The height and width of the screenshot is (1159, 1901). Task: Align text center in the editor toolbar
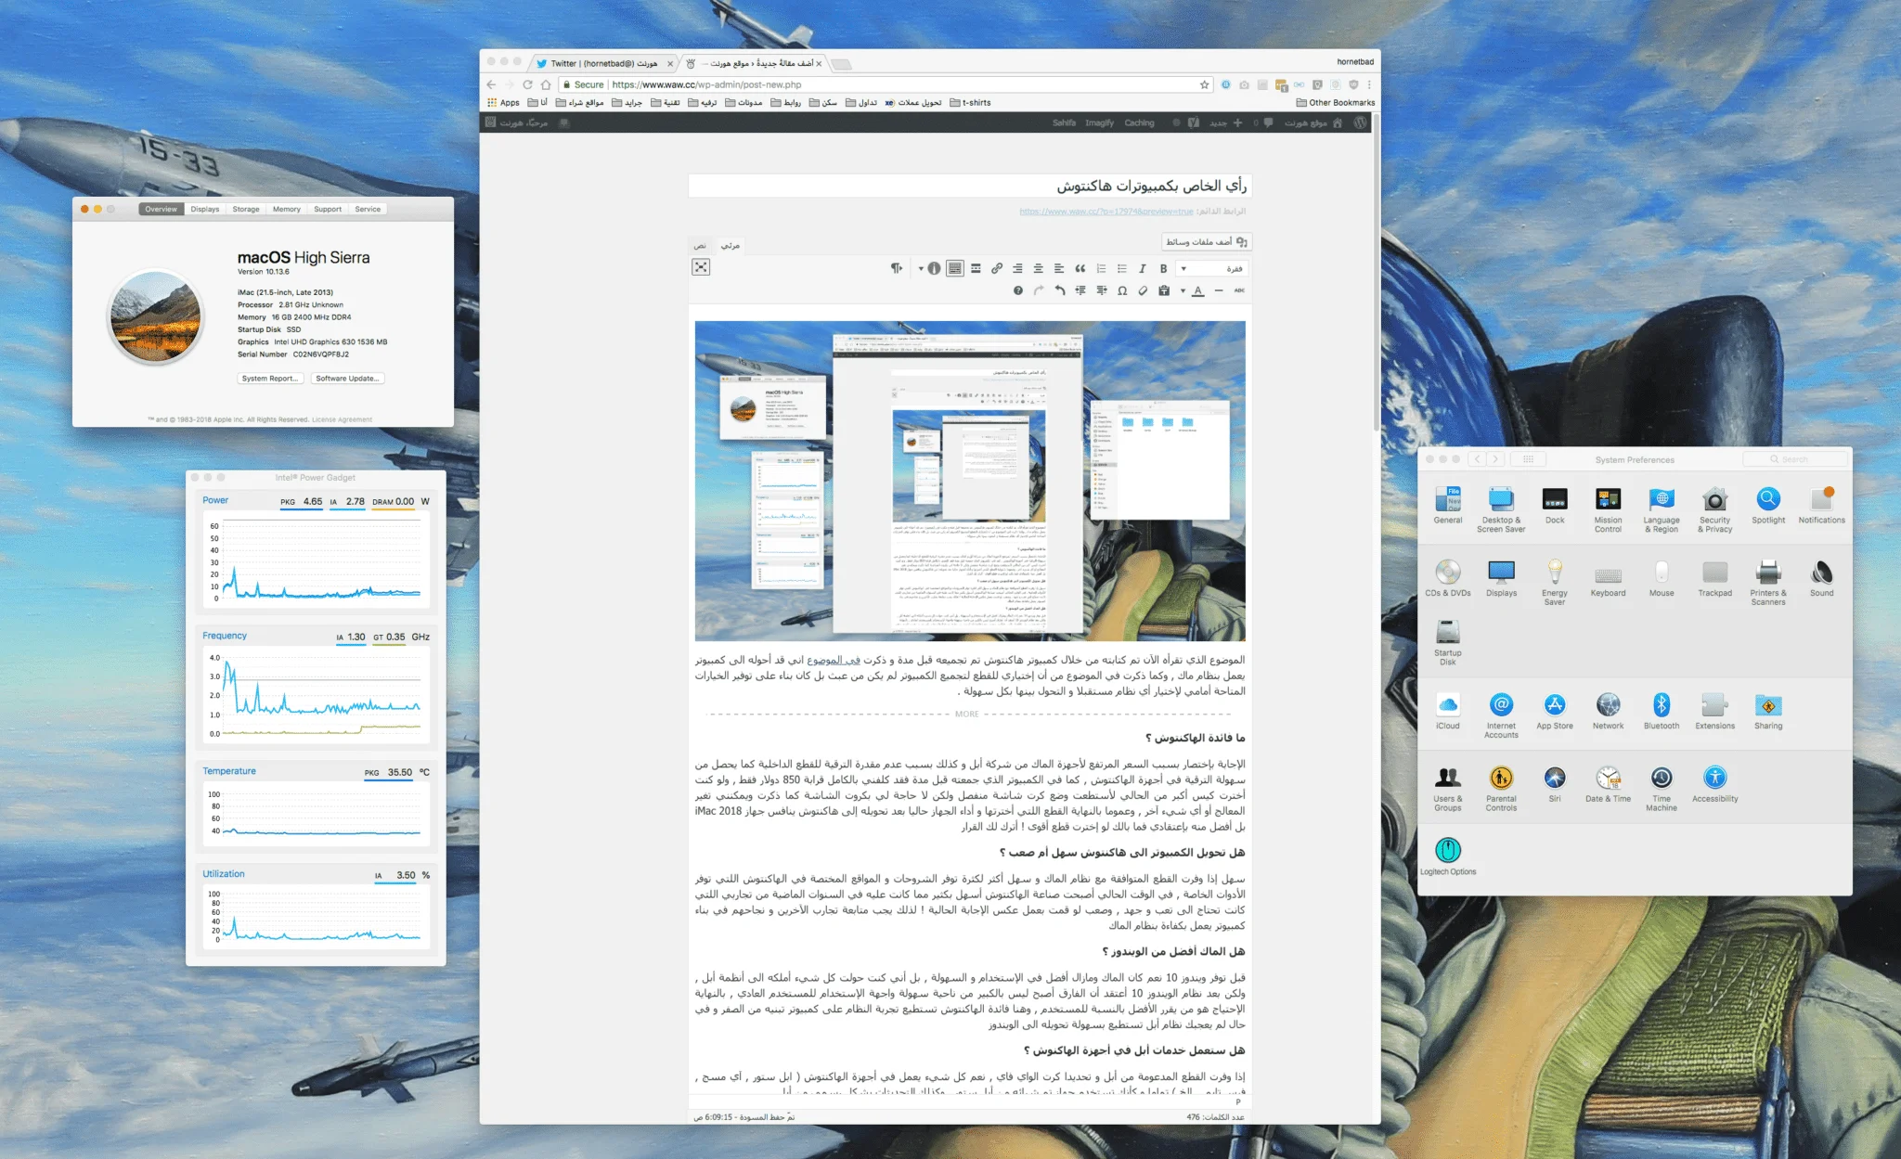coord(1038,268)
